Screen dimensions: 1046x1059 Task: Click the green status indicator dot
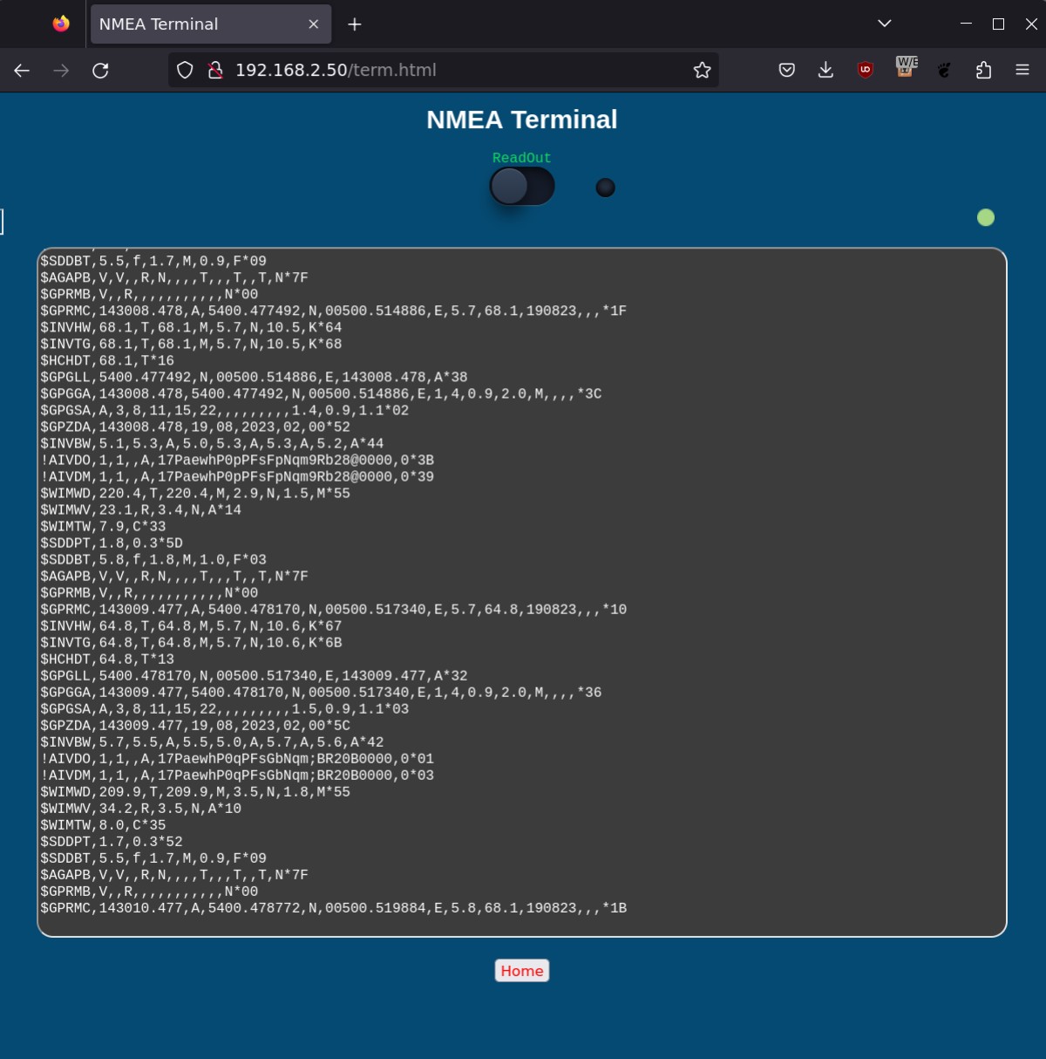click(x=986, y=218)
